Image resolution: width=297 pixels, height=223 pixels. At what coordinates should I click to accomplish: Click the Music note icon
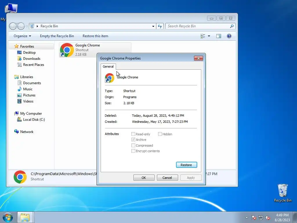19,89
